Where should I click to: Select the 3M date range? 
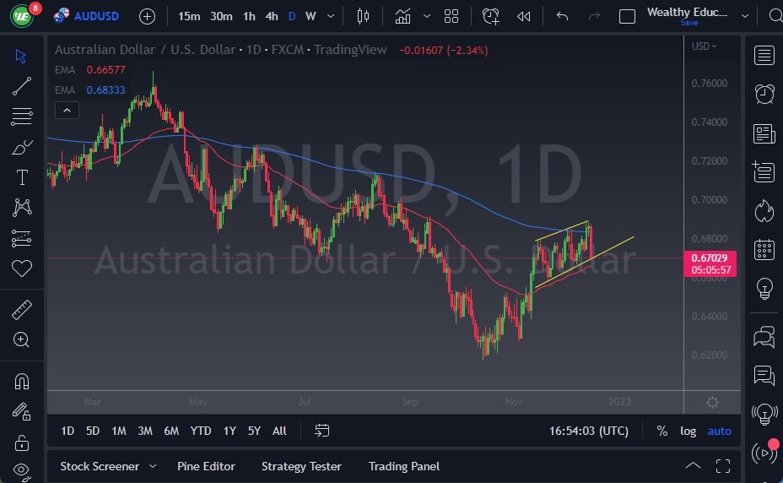click(145, 431)
